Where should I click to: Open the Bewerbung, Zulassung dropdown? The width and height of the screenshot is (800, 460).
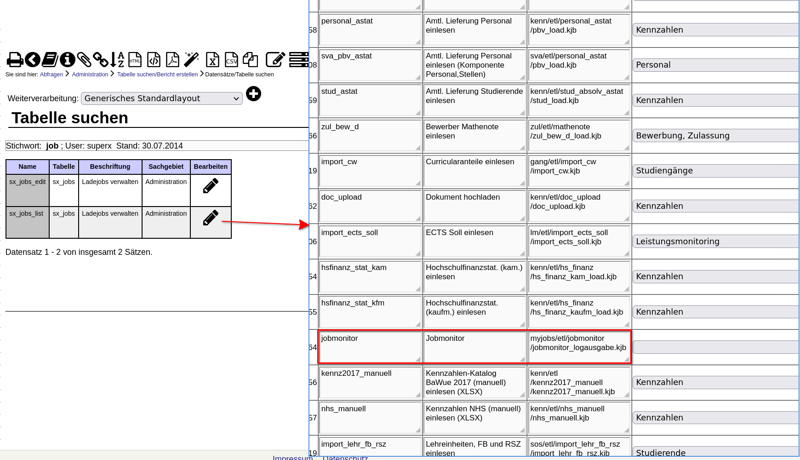715,136
